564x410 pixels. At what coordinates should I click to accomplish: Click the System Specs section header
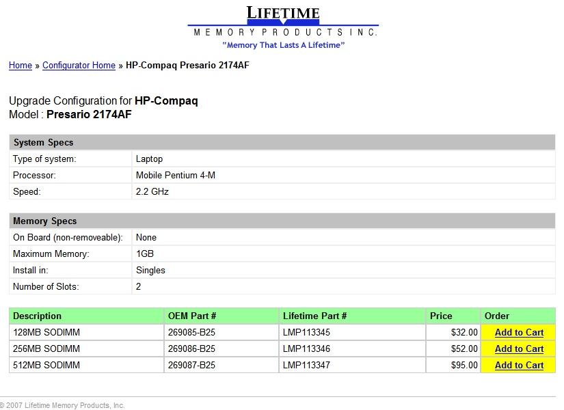pos(282,142)
